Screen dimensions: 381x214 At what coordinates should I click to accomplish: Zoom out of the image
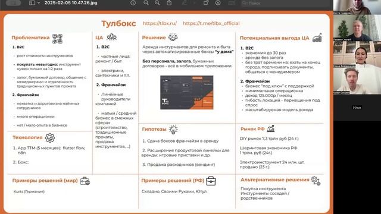pos(146,3)
